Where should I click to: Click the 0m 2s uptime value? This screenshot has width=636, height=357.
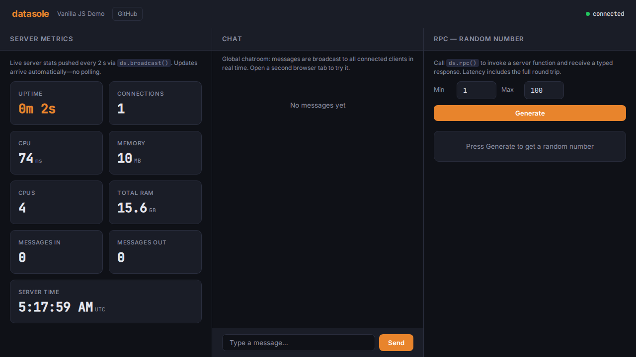(x=37, y=109)
